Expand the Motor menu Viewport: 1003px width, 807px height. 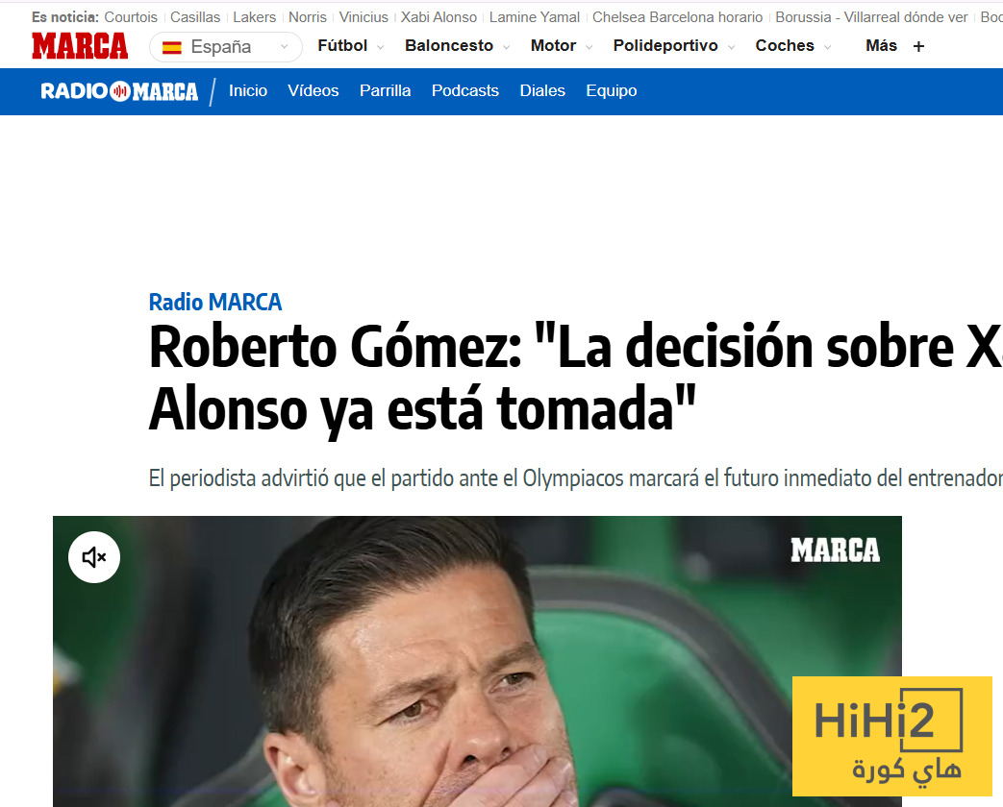click(x=562, y=46)
